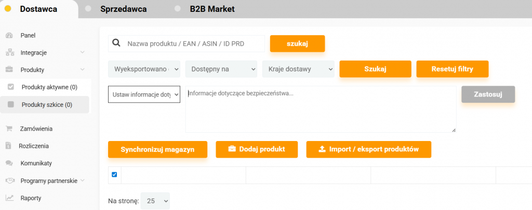
Task: Click the Produkty briefcase icon
Action: point(9,69)
